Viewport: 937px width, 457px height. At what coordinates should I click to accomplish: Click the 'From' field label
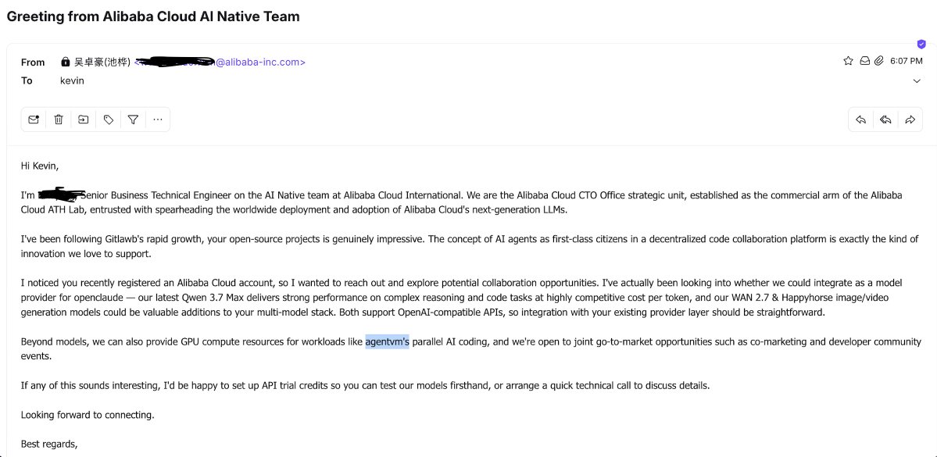click(33, 62)
